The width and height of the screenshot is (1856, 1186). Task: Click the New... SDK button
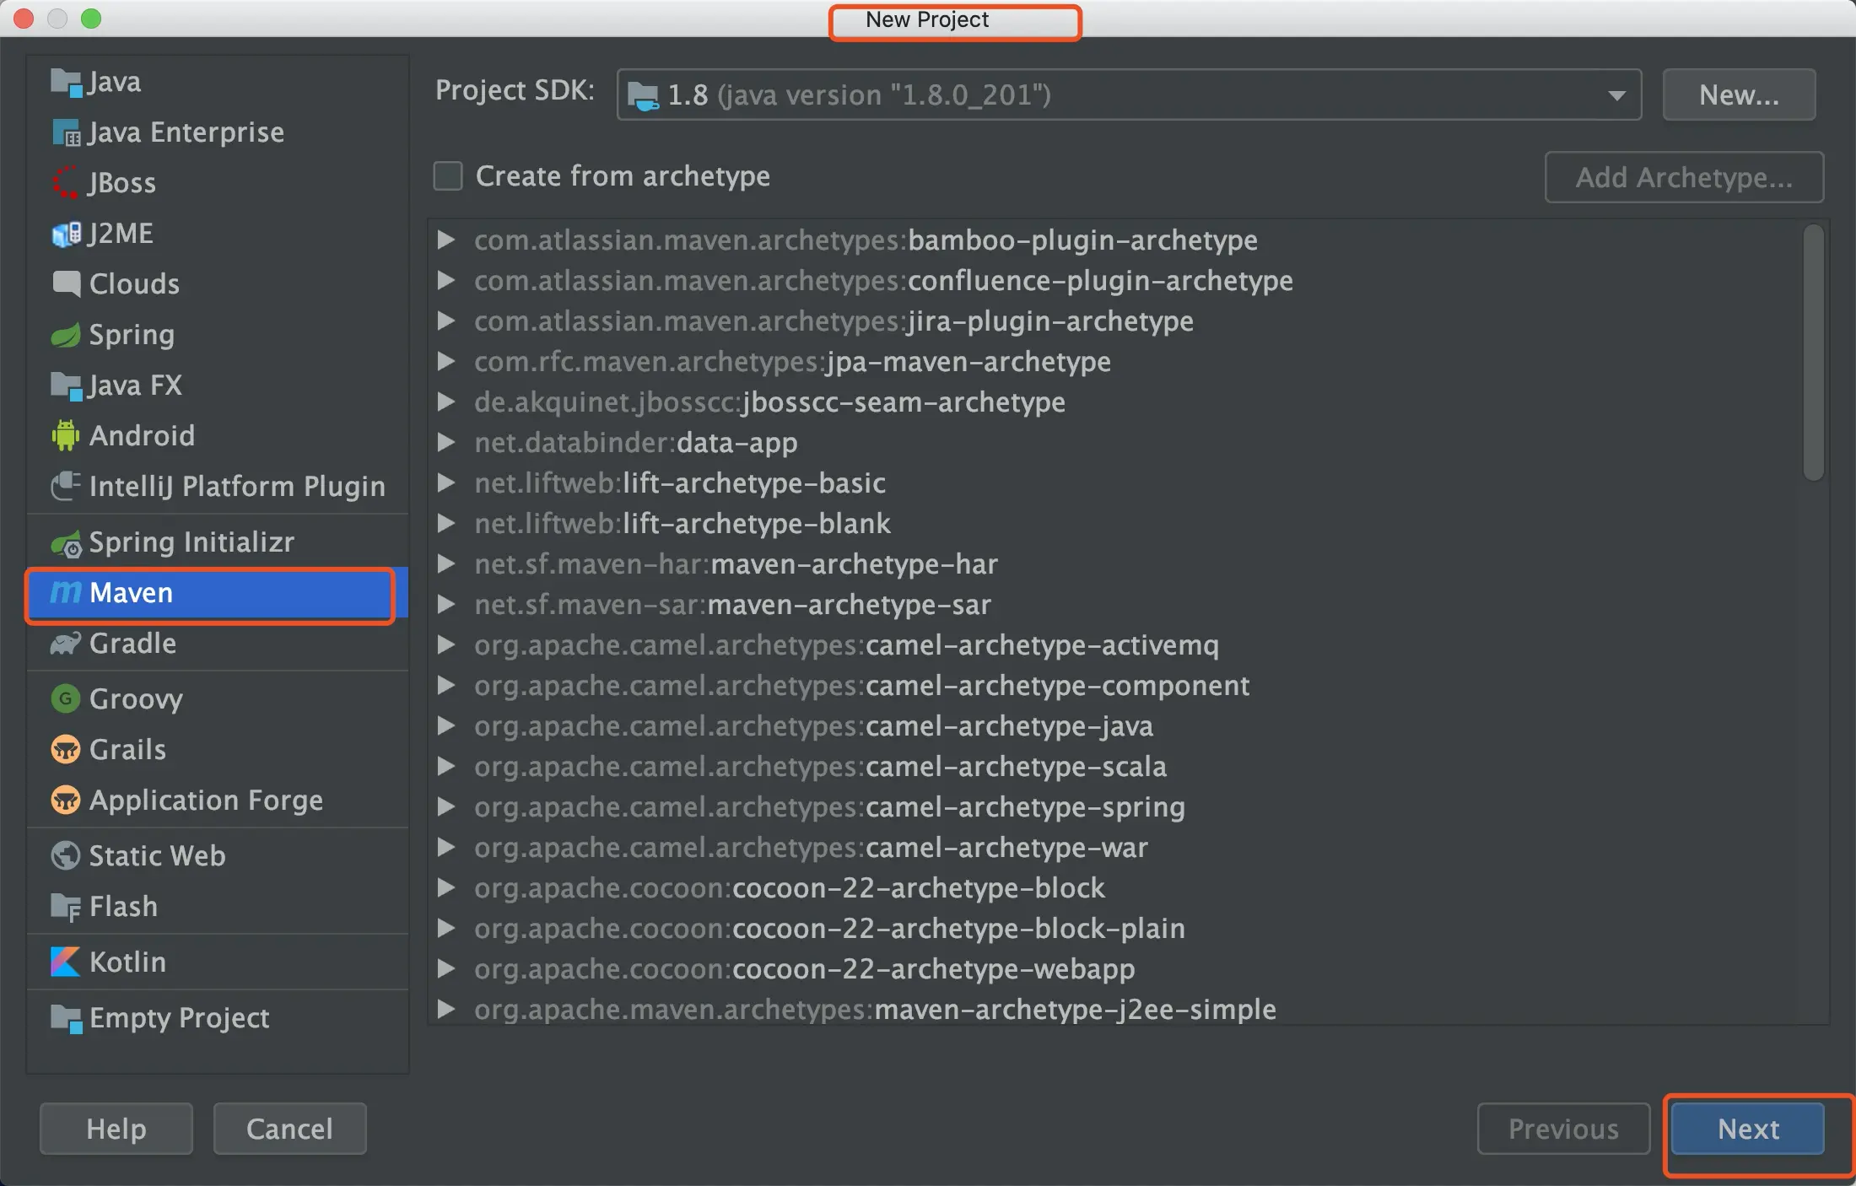[x=1739, y=95]
